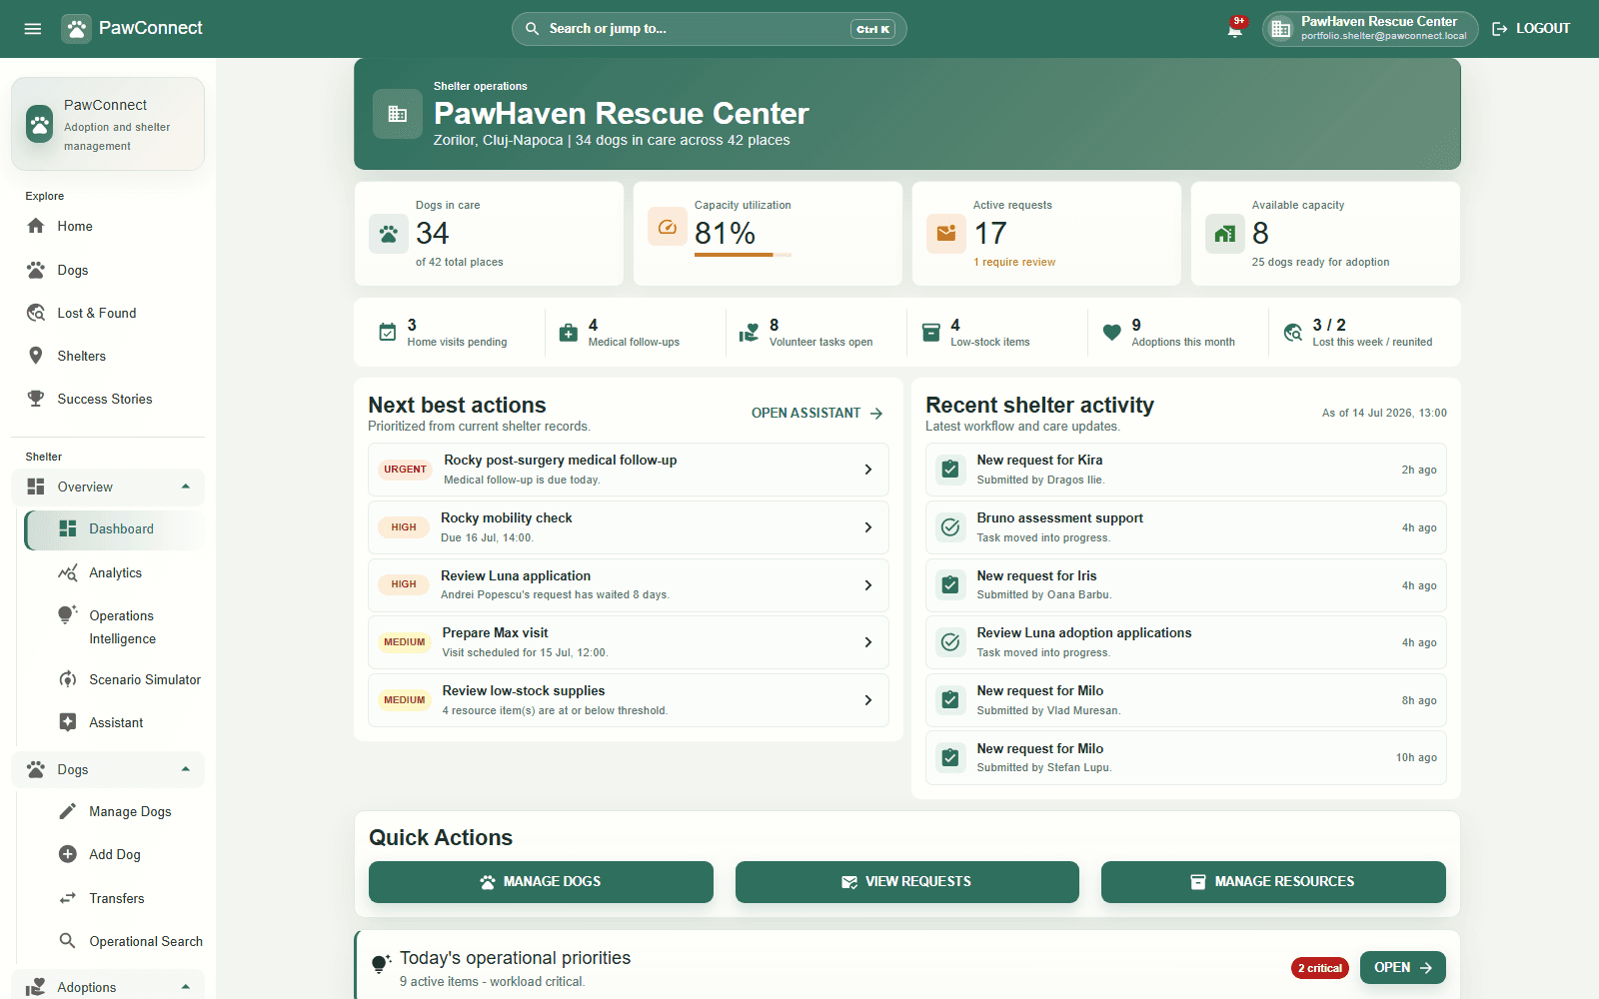Viewport: 1599px width, 999px height.
Task: Click the Transfers arrows icon
Action: [x=68, y=898]
